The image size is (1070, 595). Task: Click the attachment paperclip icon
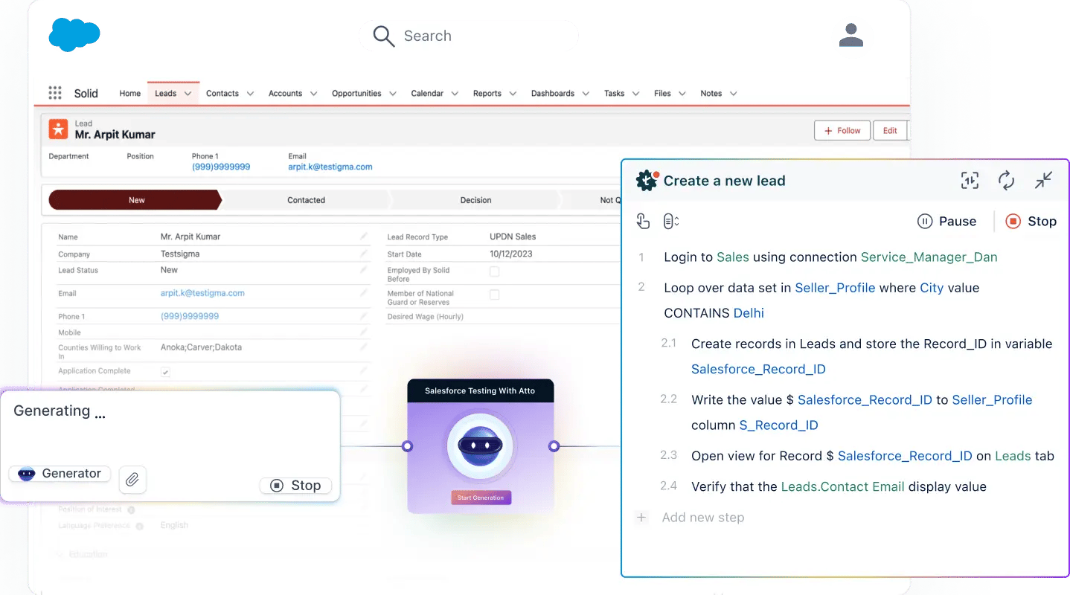click(x=132, y=480)
